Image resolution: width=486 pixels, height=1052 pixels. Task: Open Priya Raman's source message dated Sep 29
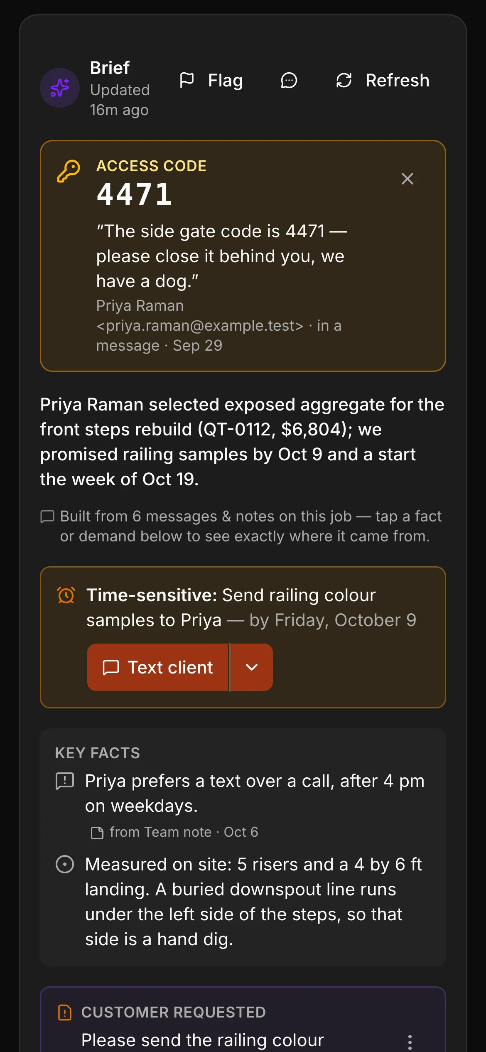tap(219, 325)
